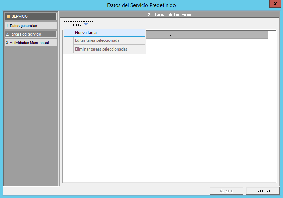Click the '2 - Tareas del servicio' panel heading
The image size is (283, 198).
[x=169, y=15]
